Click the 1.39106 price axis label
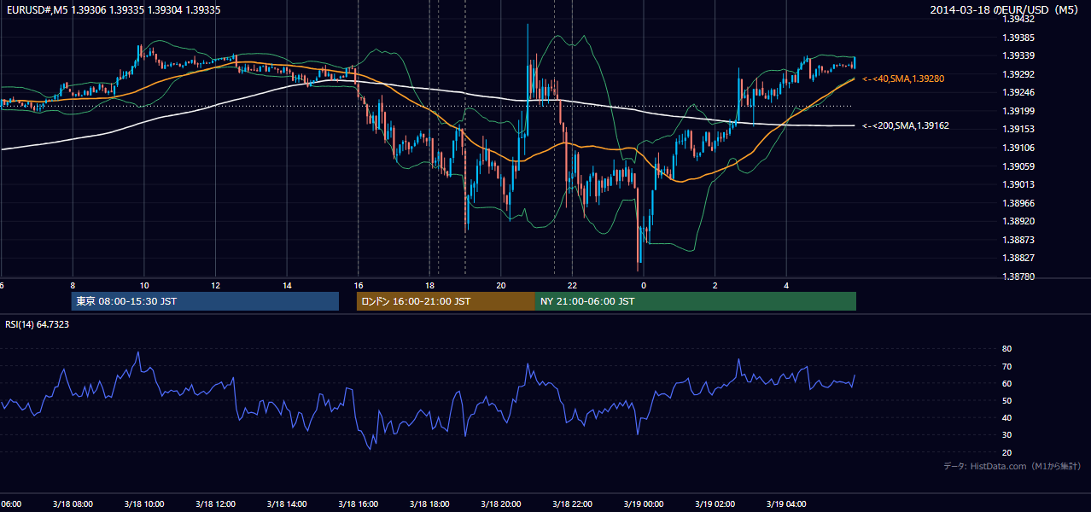The height and width of the screenshot is (512, 1091). 1018,148
